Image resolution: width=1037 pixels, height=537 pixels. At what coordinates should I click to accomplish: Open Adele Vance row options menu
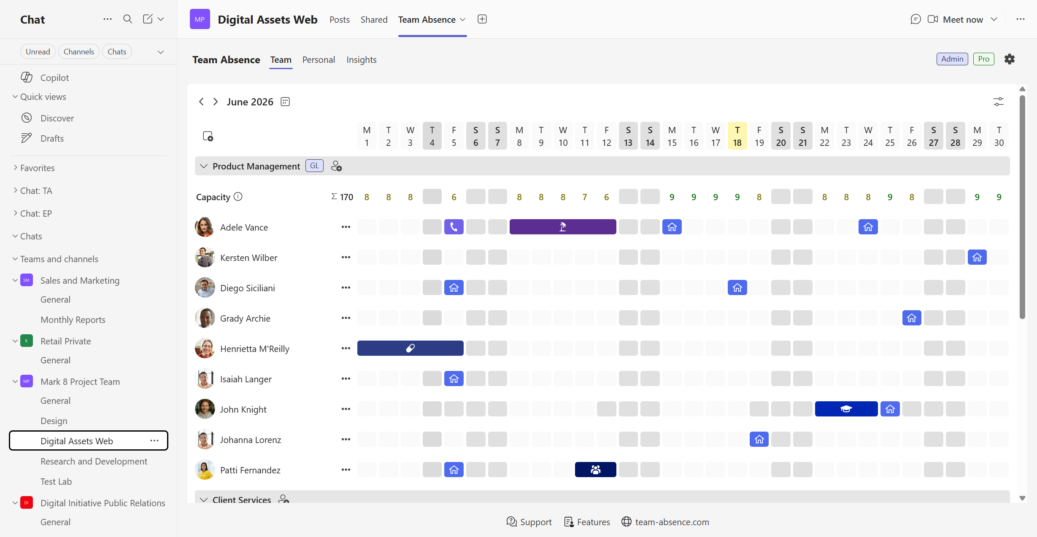point(346,227)
